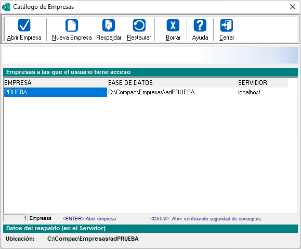
Task: Click the Restaurar circular arrow icon
Action: 139,25
